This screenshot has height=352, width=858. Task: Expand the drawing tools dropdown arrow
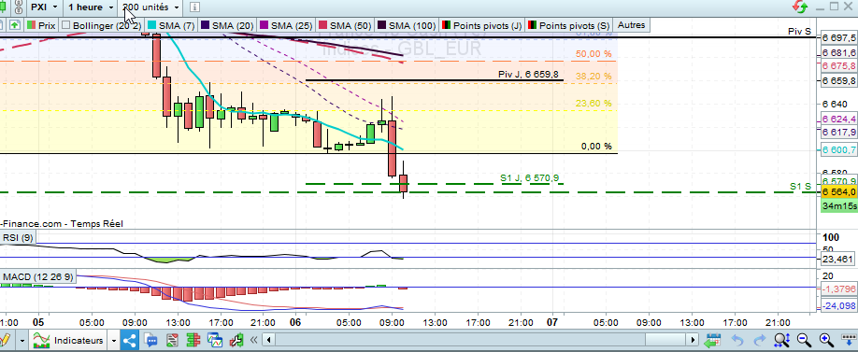[x=21, y=341]
